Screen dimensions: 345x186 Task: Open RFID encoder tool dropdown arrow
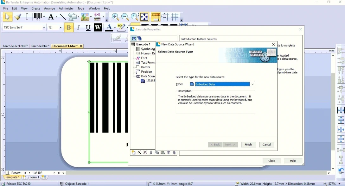coord(103,17)
